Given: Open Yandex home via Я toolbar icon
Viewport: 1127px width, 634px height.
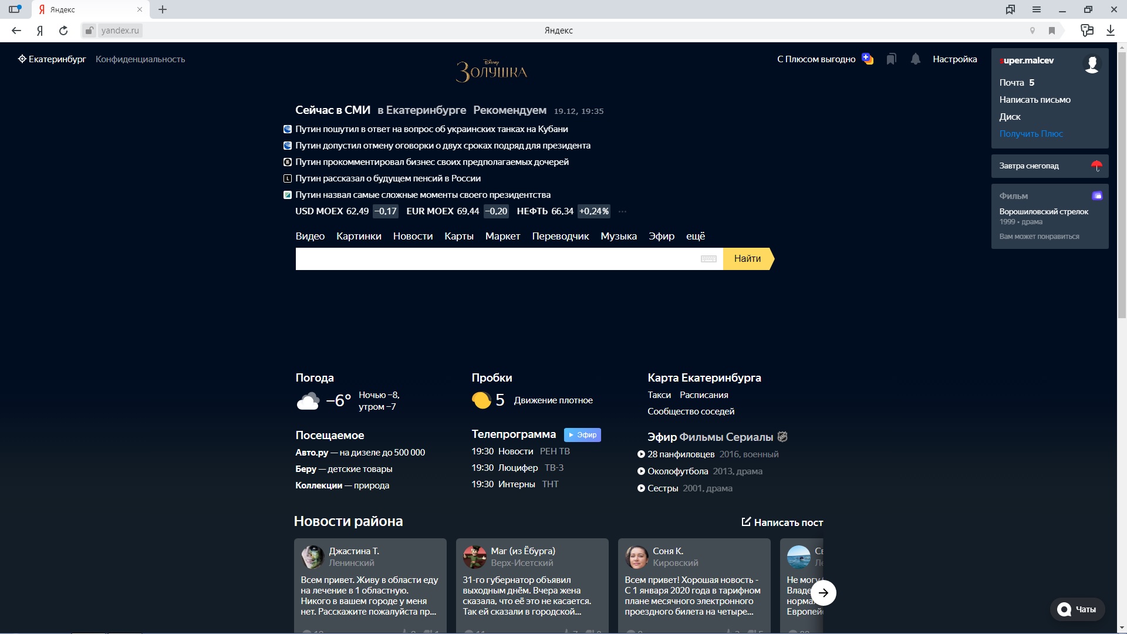Looking at the screenshot, I should tap(40, 31).
